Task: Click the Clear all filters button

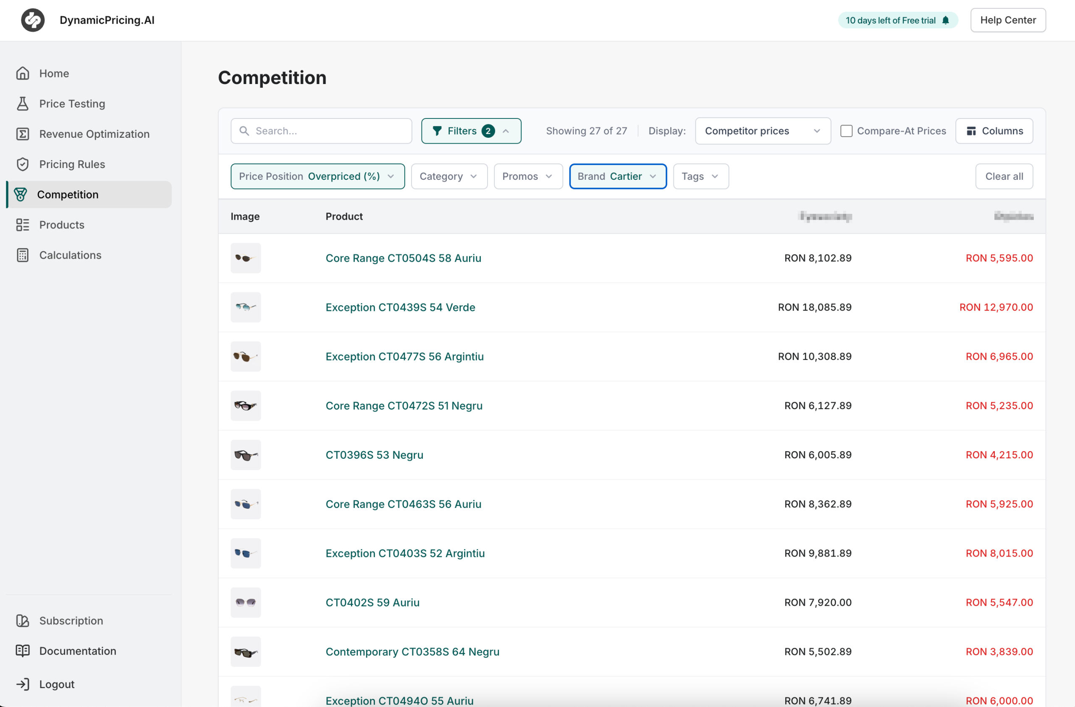Action: (x=1004, y=176)
